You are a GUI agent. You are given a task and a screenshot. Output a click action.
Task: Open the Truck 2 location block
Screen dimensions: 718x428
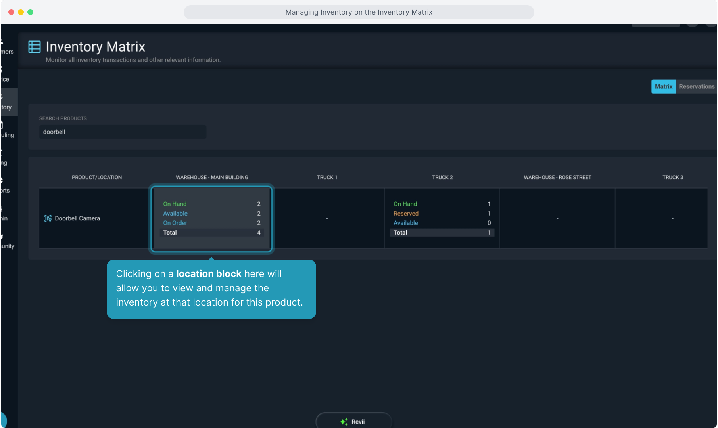(442, 218)
